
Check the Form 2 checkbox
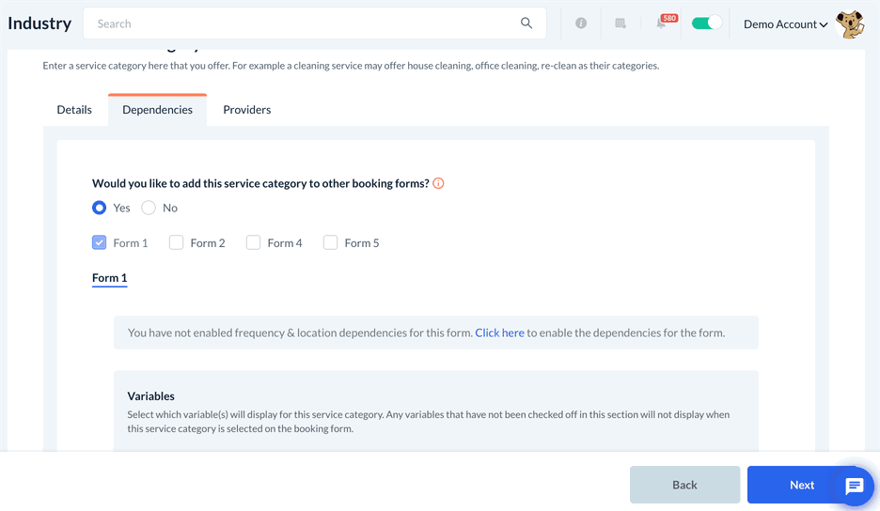click(x=177, y=242)
